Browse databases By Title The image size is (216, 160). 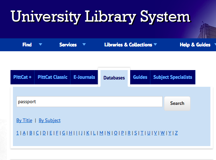pyautogui.click(x=24, y=120)
